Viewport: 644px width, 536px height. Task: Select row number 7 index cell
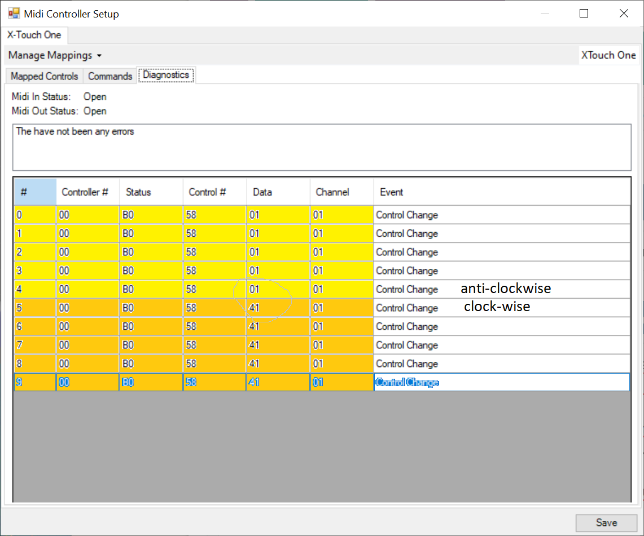coord(36,345)
